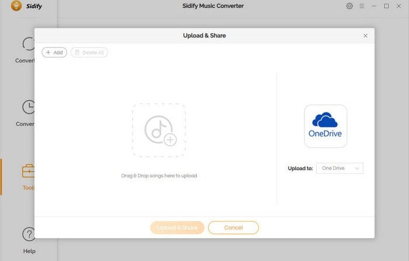This screenshot has height=261, width=409.
Task: Click the Sidify Music Converter window title
Action: pyautogui.click(x=213, y=6)
